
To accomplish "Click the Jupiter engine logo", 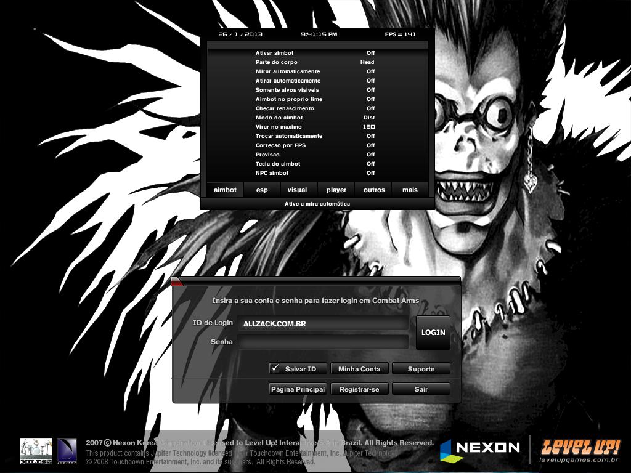I will point(67,451).
